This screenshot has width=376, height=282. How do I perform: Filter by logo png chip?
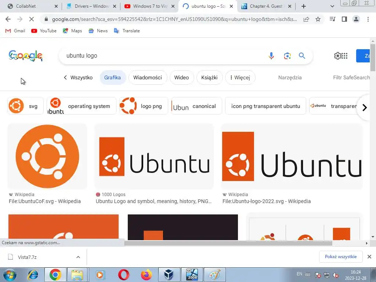[144, 106]
